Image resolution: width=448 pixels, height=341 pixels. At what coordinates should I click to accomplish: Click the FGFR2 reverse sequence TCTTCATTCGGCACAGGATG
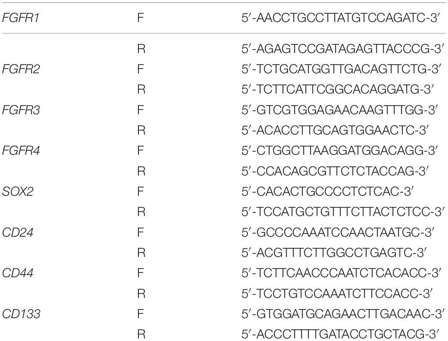(x=338, y=90)
